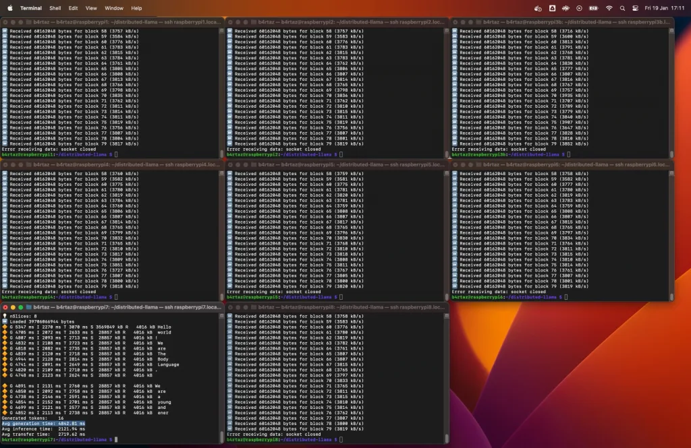Open Control Center in the menu bar
The image size is (691, 448).
tap(635, 8)
